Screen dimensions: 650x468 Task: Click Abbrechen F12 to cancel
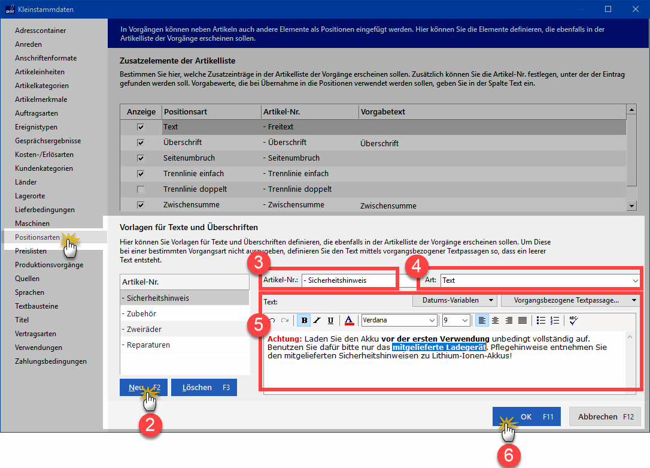coord(605,416)
